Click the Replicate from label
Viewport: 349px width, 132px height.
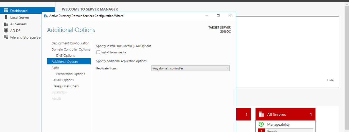(x=106, y=68)
